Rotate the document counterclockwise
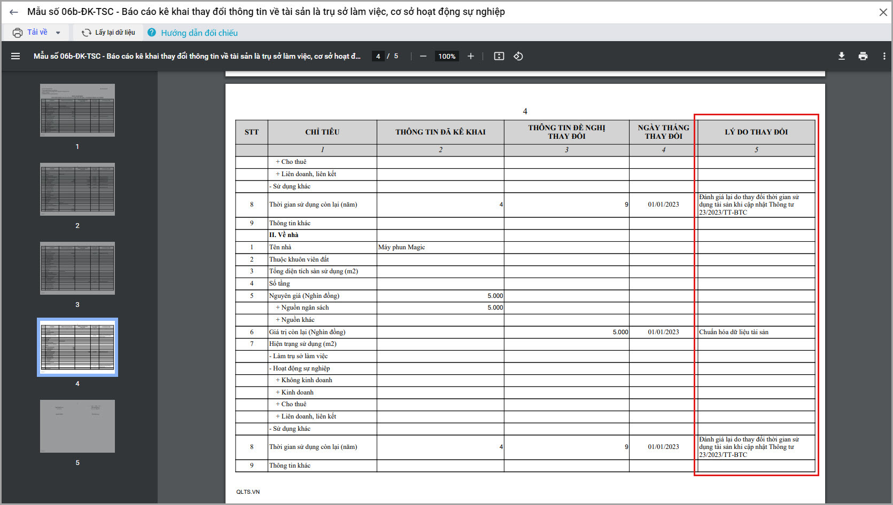 point(518,56)
